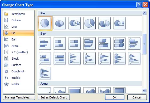Go to Bar chart category
150x103 pixels.
19,39
